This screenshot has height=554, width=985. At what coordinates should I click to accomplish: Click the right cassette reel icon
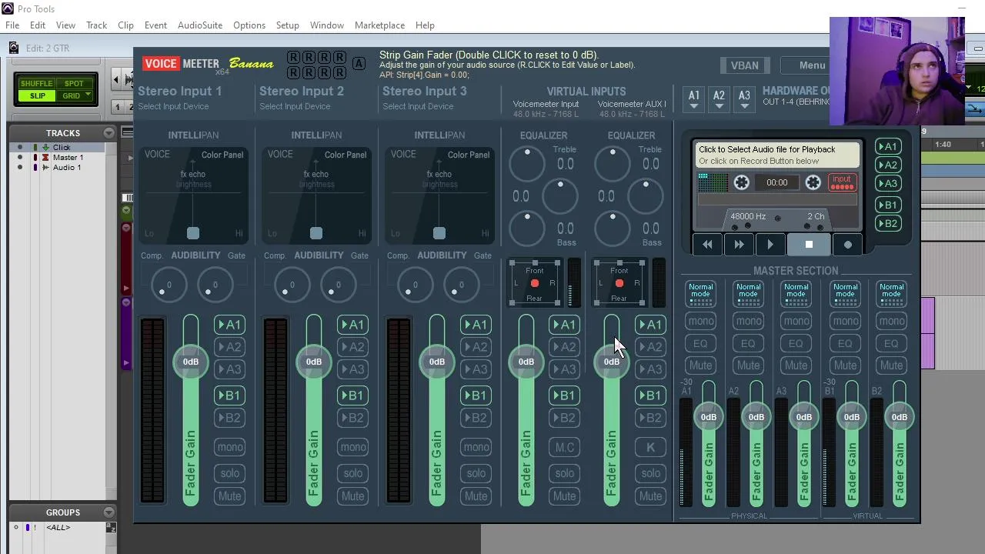[813, 182]
